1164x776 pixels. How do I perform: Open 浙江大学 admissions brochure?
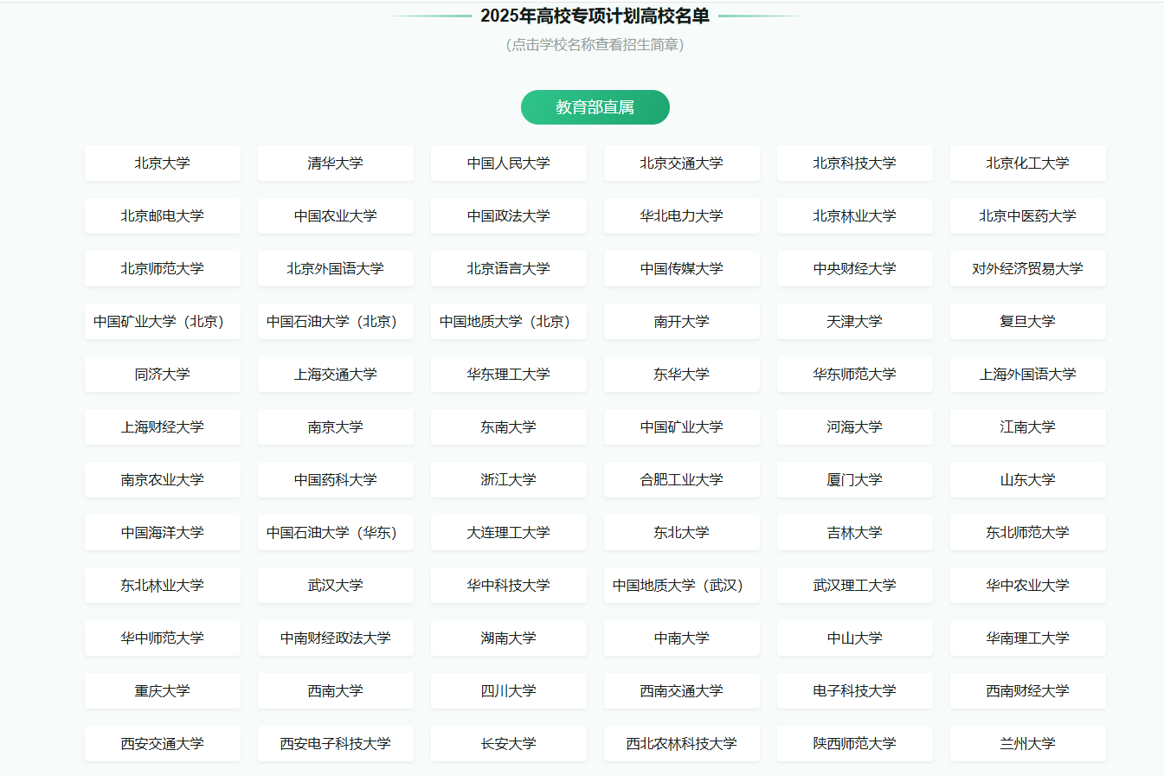(x=508, y=480)
